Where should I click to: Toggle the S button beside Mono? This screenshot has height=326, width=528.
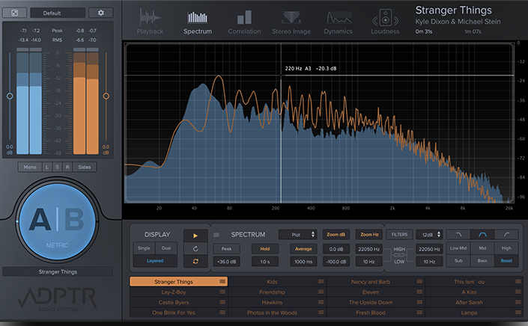click(57, 167)
